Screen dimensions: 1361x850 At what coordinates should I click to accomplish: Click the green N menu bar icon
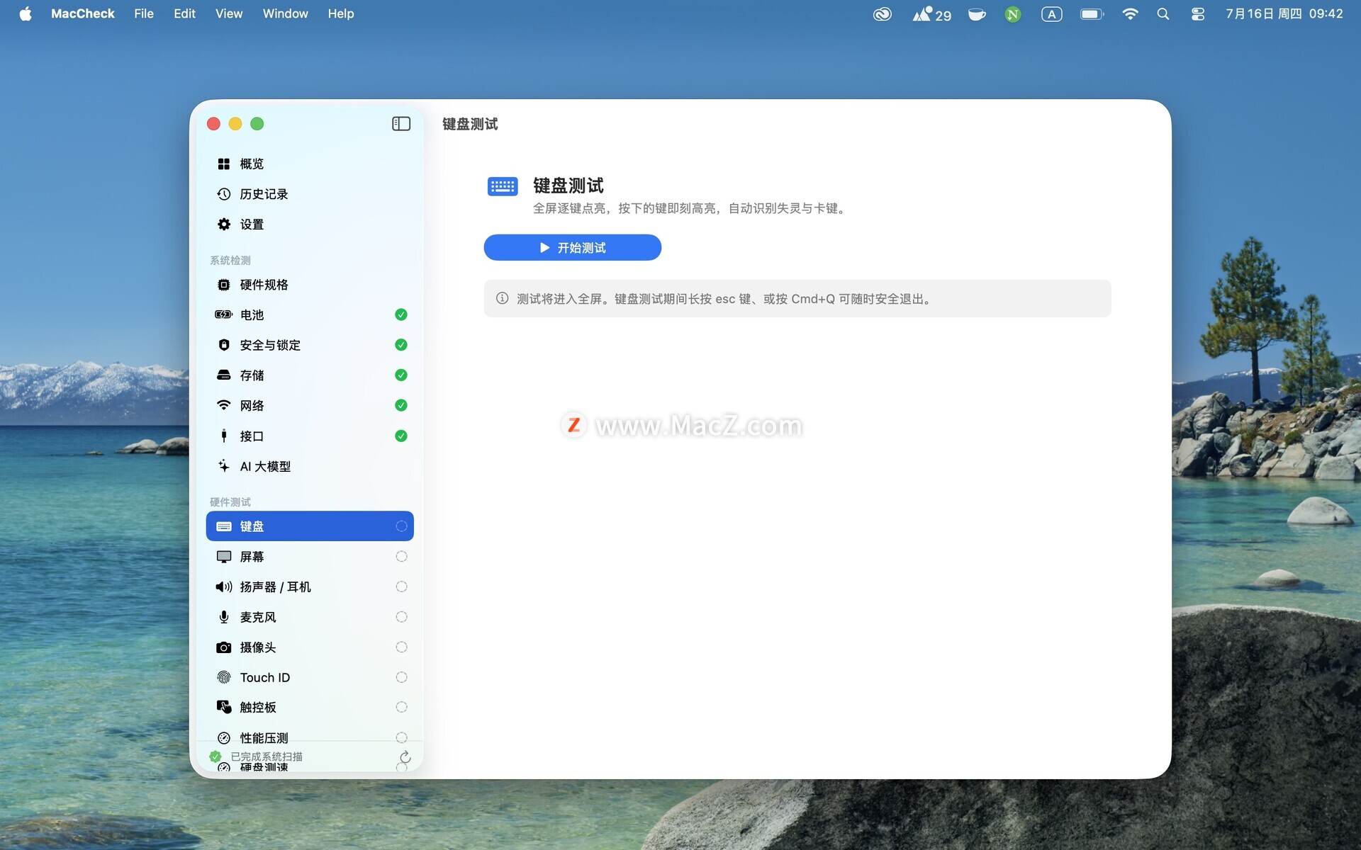1013,14
